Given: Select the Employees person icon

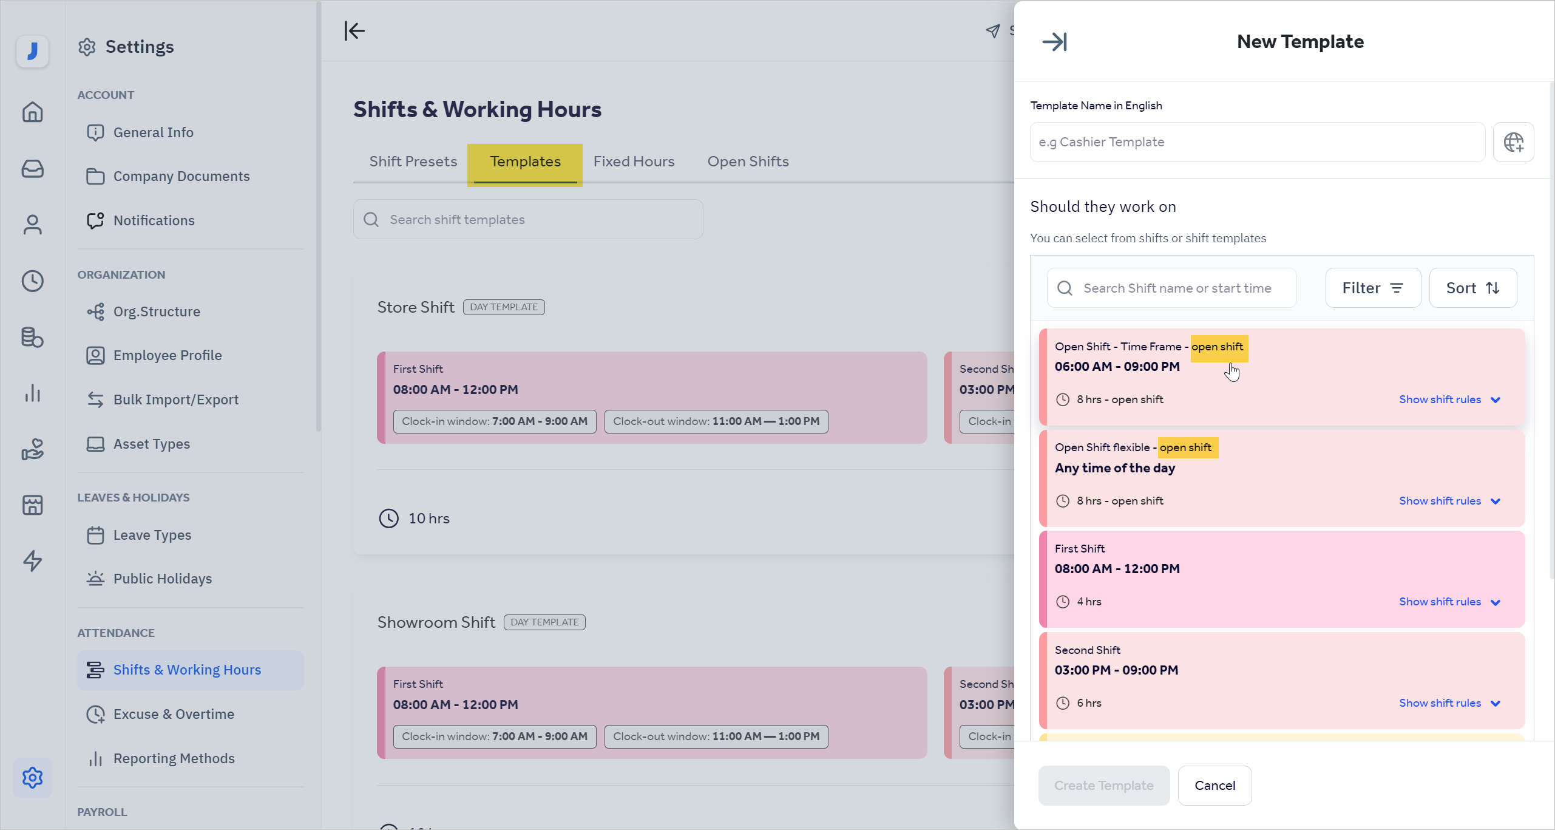Looking at the screenshot, I should pyautogui.click(x=32, y=224).
